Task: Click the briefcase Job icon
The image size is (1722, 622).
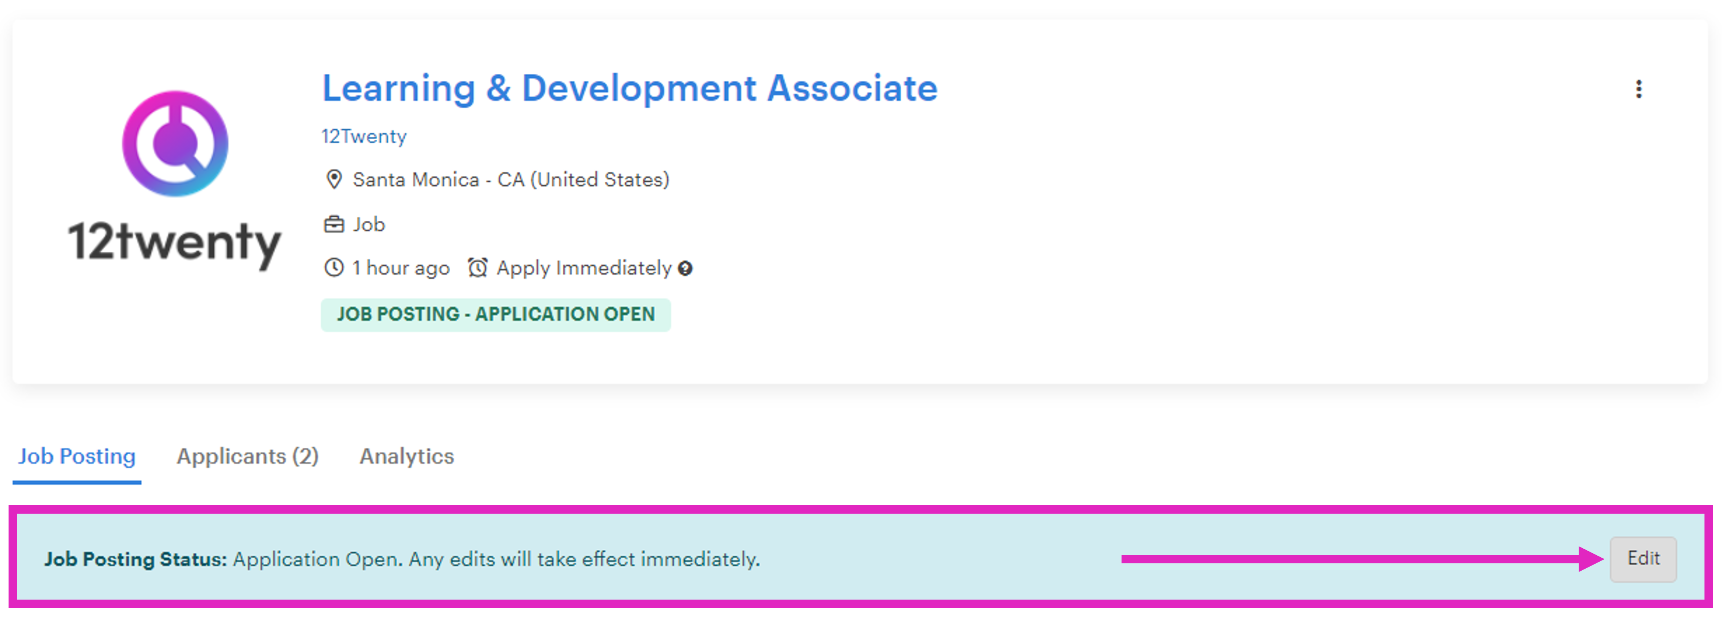Action: click(x=334, y=224)
